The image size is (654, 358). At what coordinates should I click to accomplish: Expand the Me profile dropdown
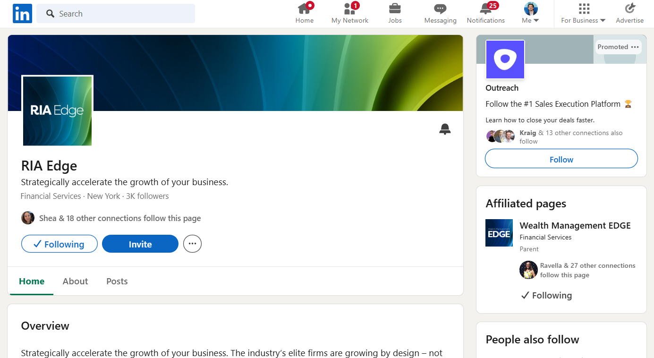531,14
